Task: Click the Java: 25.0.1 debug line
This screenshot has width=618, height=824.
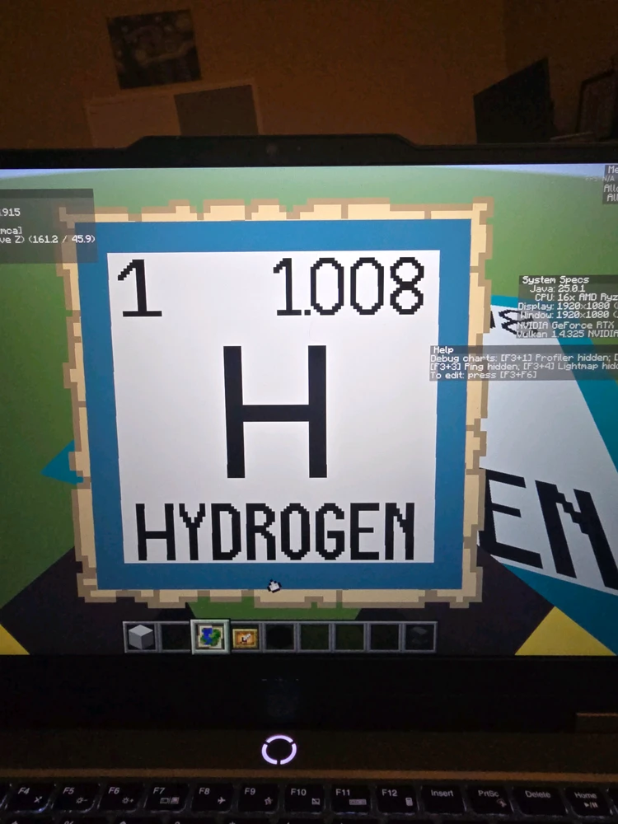Action: click(x=556, y=288)
